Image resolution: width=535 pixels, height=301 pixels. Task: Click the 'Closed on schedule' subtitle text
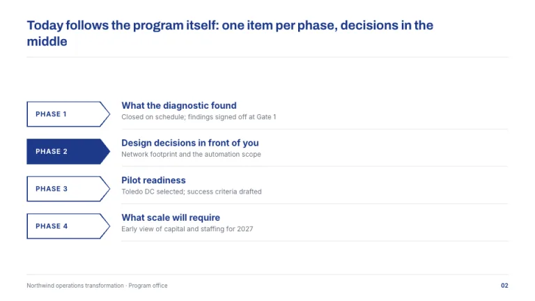(x=199, y=117)
